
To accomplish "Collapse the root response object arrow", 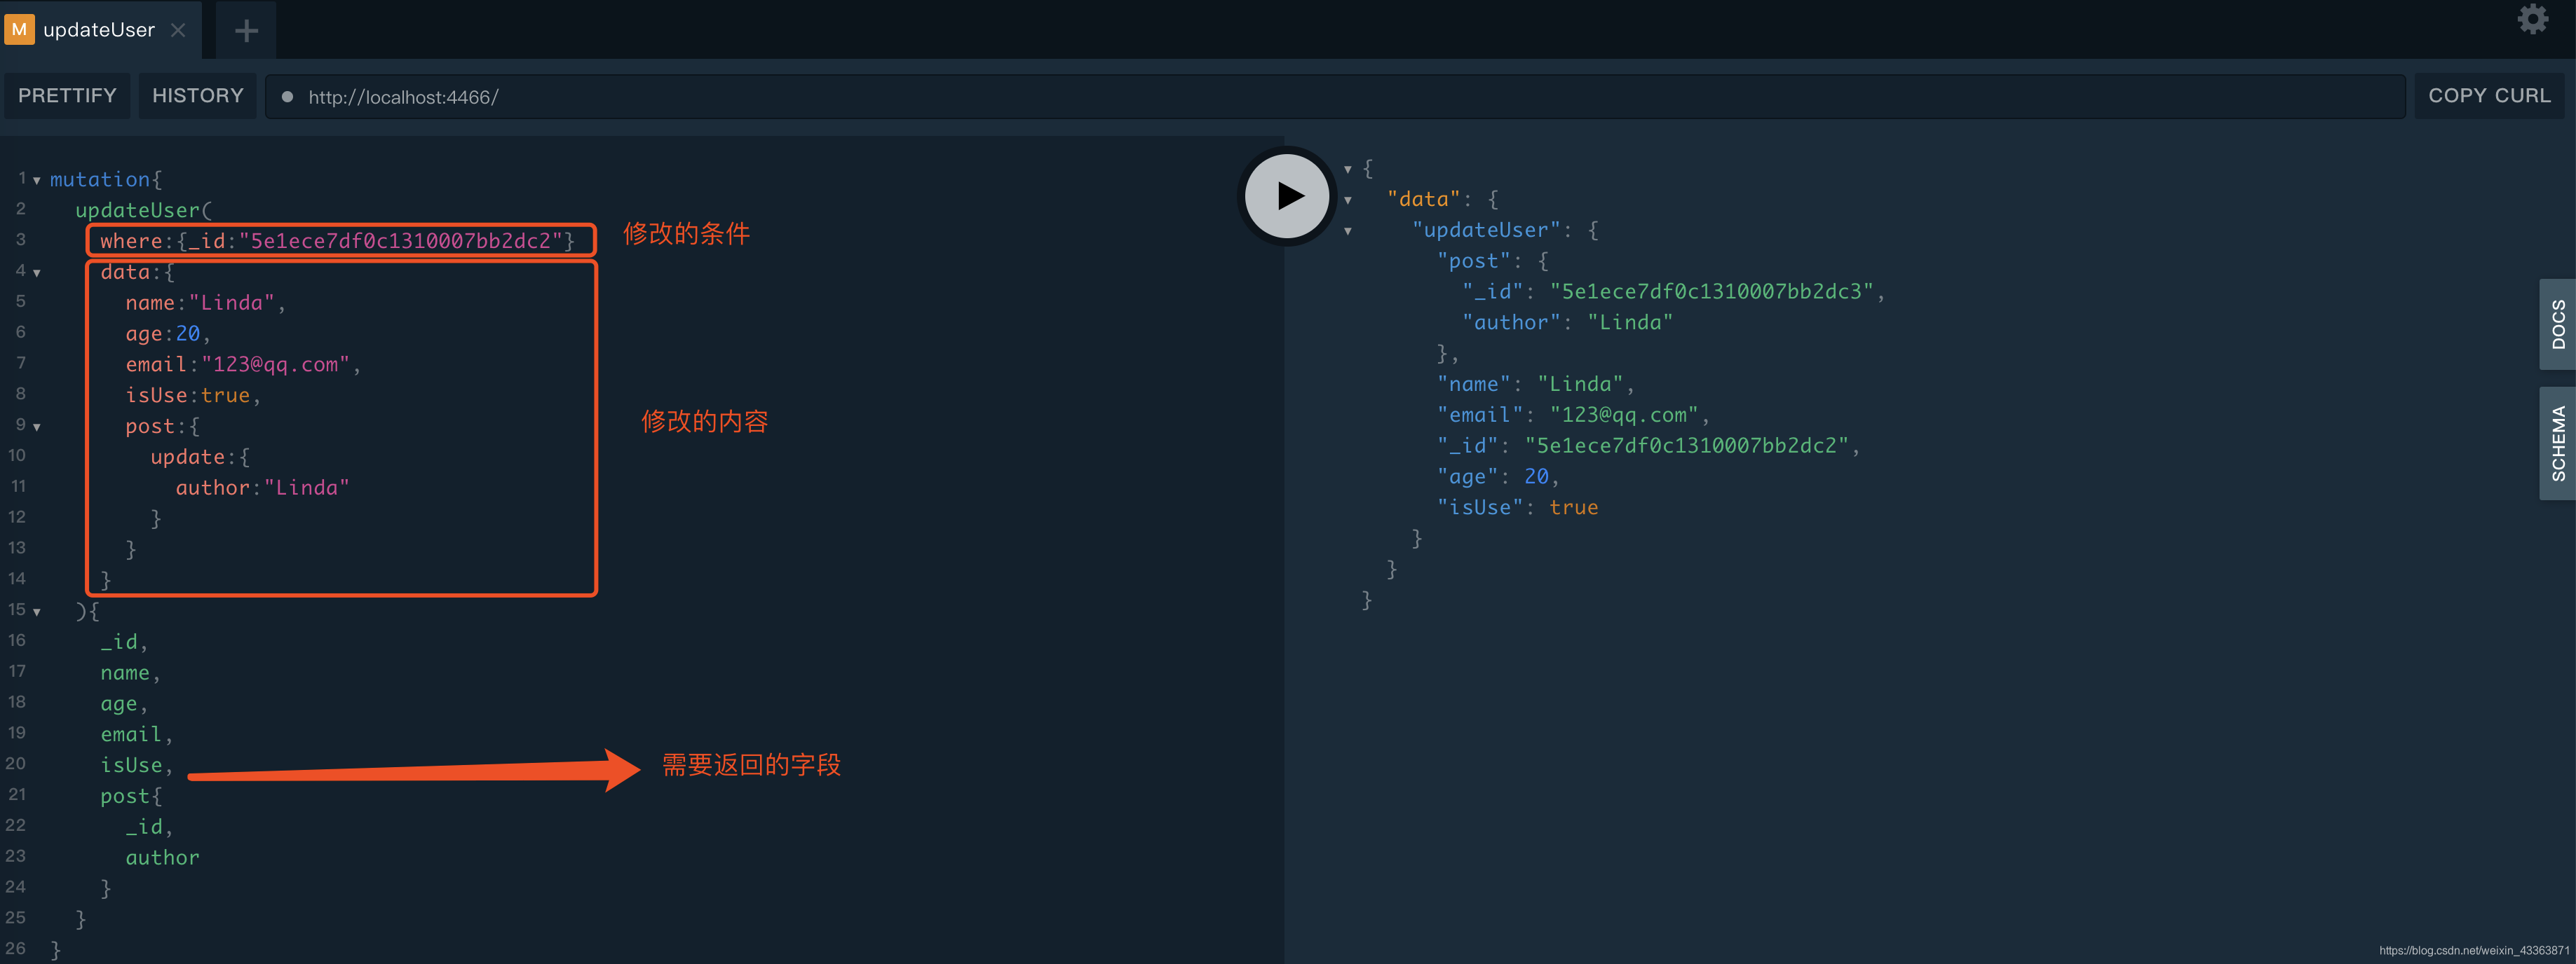I will click(x=1347, y=169).
